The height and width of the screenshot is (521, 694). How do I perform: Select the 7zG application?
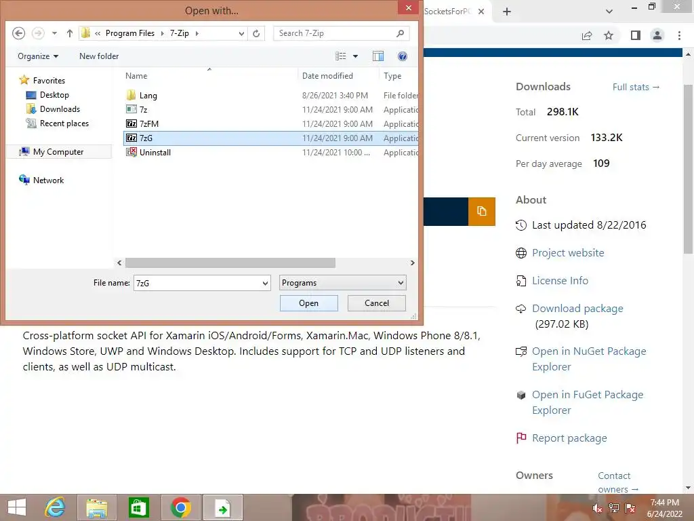(270, 138)
